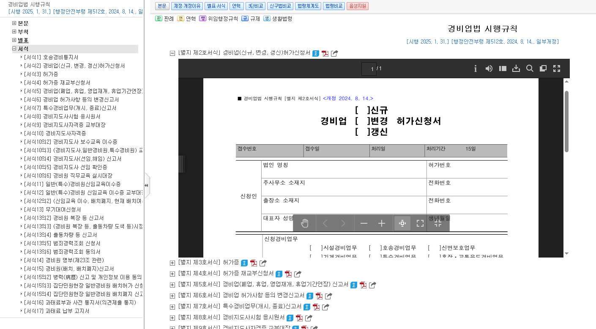Download HWP file for 제8호서식 응시원서

pos(290,318)
